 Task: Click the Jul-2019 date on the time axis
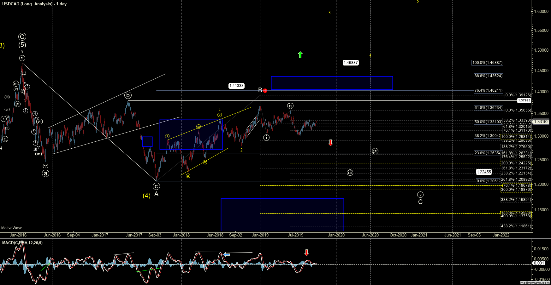[296, 235]
